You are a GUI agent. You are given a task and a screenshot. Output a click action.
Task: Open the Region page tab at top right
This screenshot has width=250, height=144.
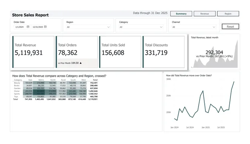click(x=228, y=14)
